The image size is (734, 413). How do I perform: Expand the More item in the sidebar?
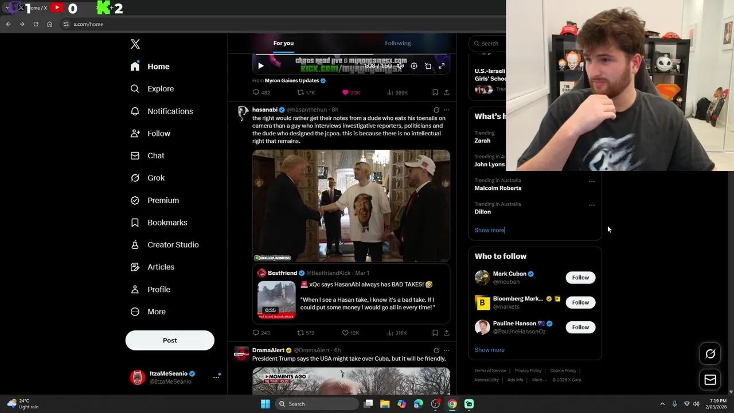point(148,312)
